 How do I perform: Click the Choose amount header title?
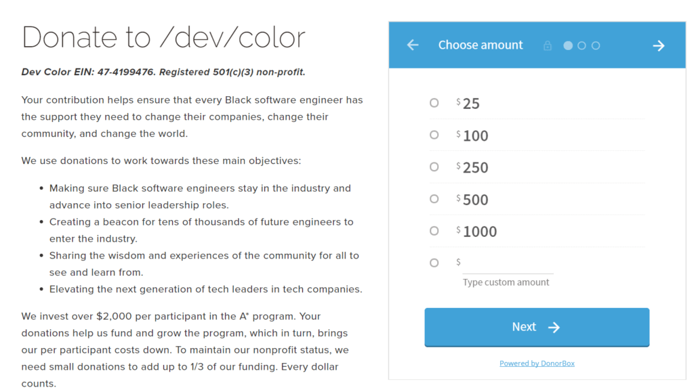click(x=481, y=45)
